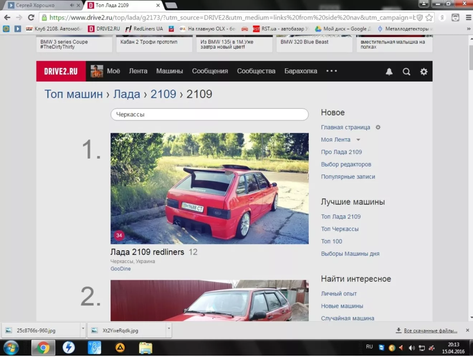This screenshot has width=473, height=357.
Task: Click the DRIVE2.RU red logo
Action: [x=61, y=71]
